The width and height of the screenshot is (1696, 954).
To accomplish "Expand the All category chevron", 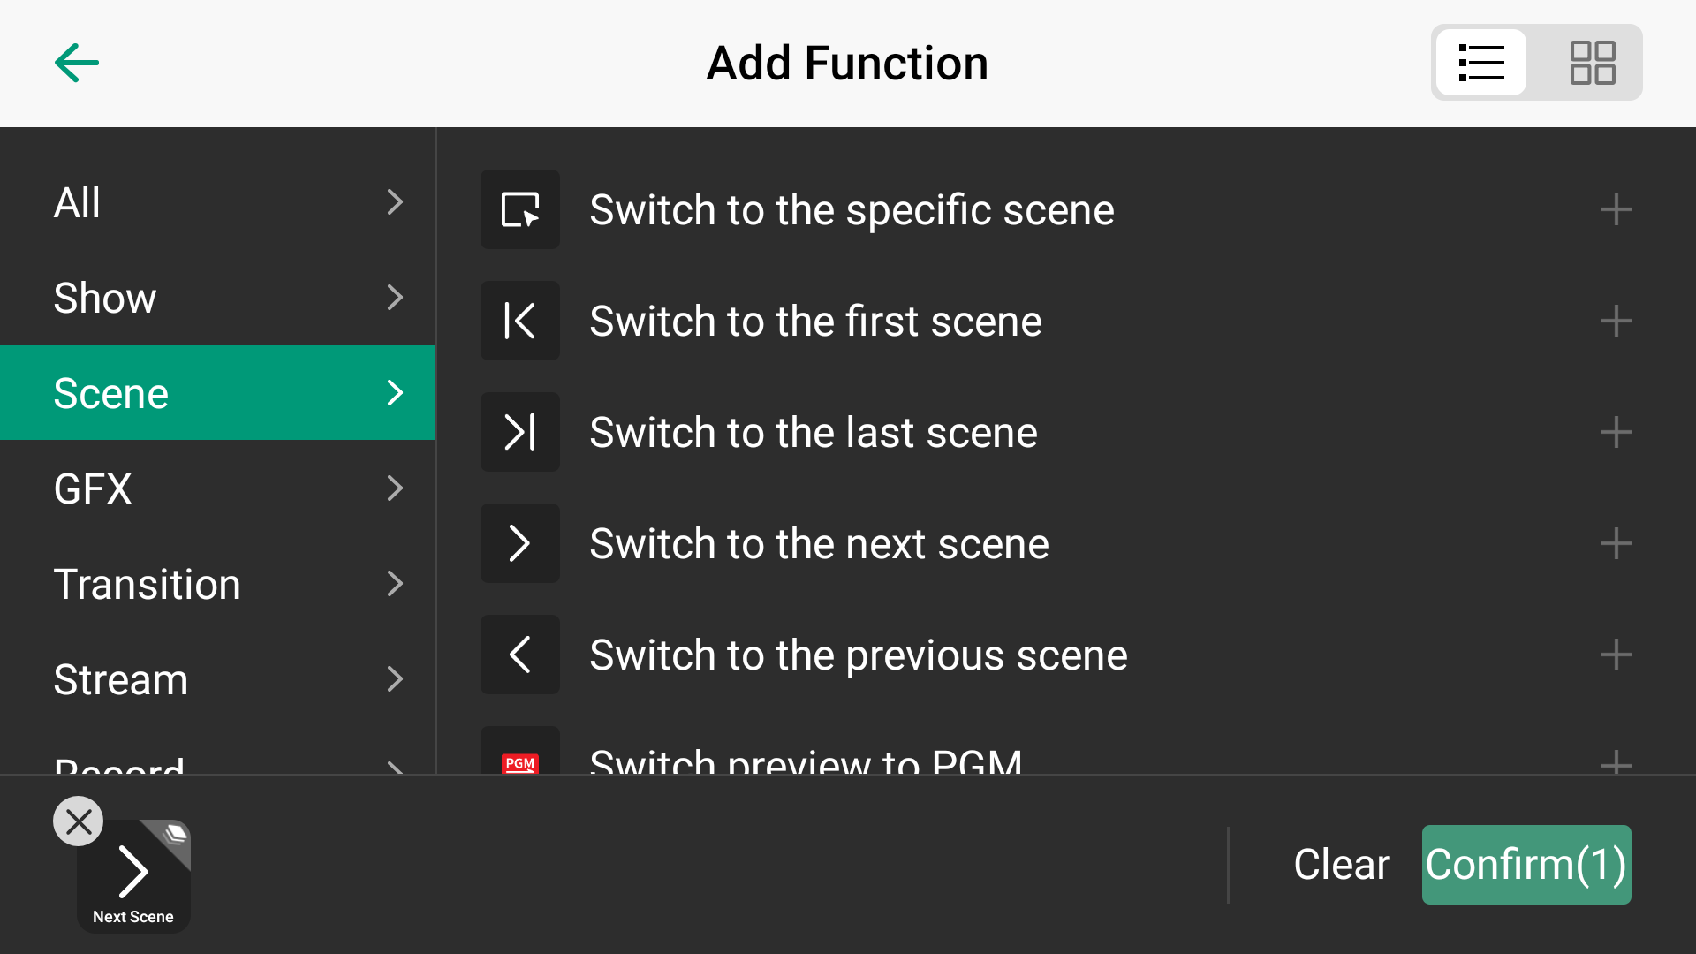I will (x=395, y=202).
